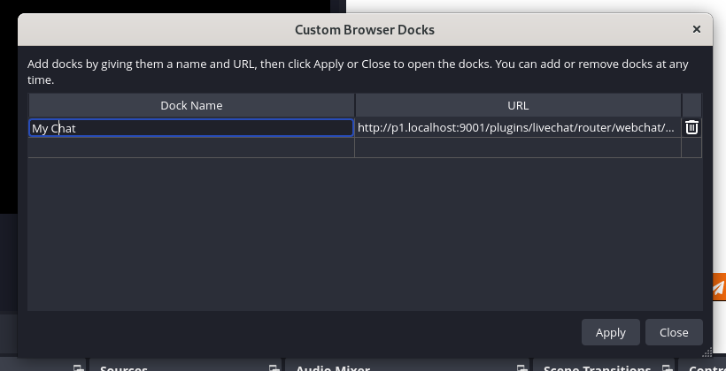Float the Audio Mixer dock via its icon
726x371 pixels.
522,367
